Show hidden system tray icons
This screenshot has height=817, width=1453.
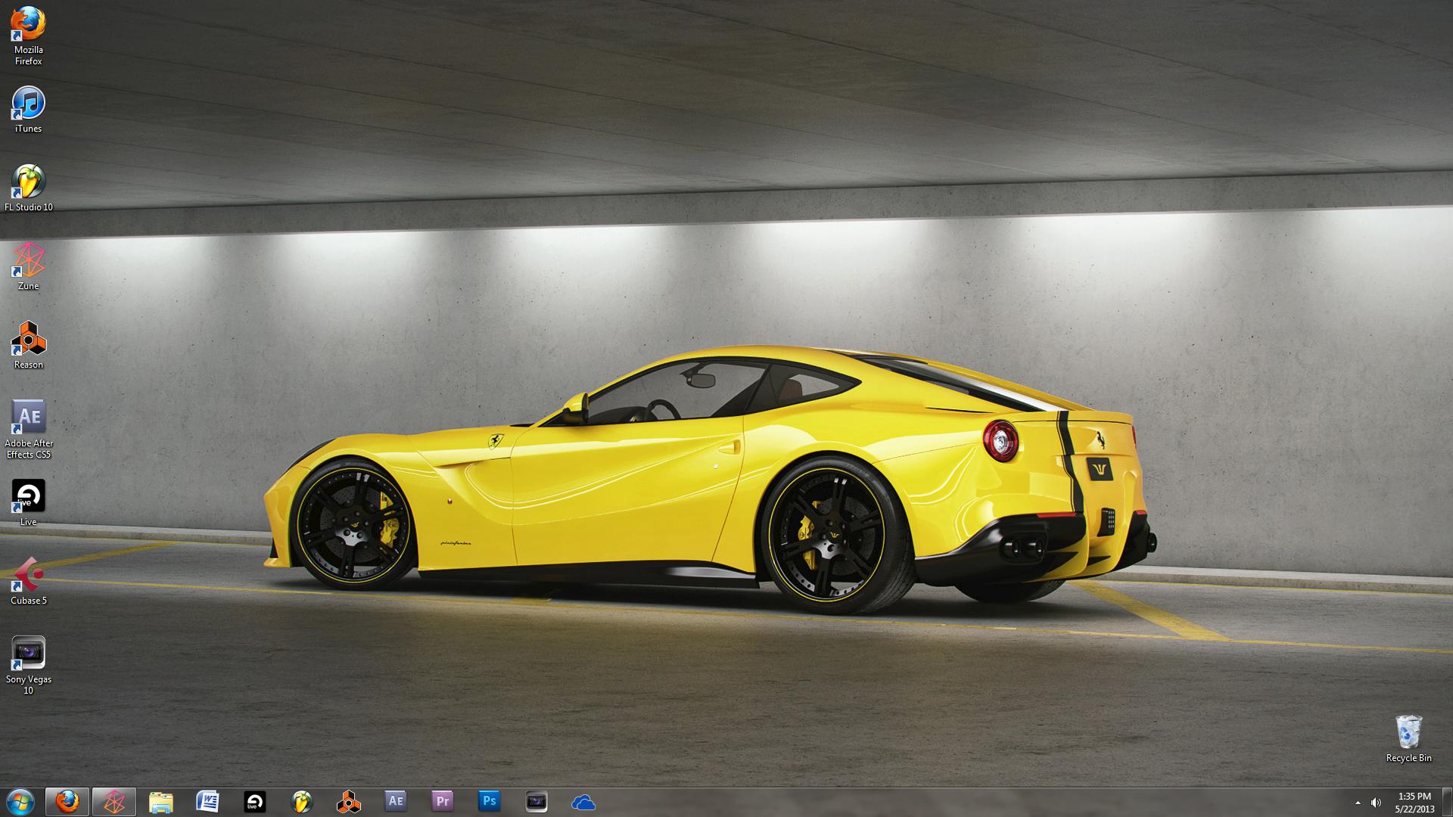point(1358,803)
